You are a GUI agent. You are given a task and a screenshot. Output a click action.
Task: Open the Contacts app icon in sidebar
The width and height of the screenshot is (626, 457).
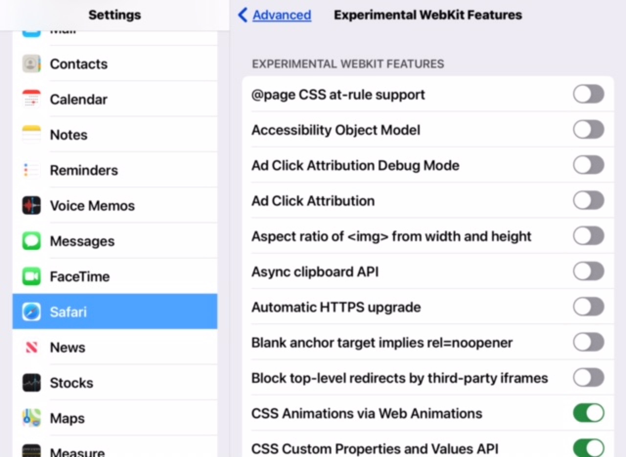click(x=31, y=64)
